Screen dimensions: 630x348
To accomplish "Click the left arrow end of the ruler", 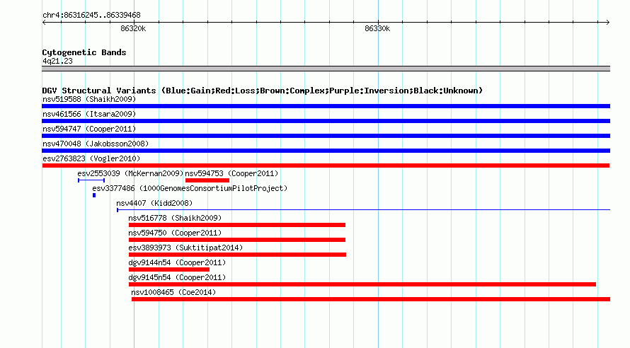I will click(x=44, y=23).
